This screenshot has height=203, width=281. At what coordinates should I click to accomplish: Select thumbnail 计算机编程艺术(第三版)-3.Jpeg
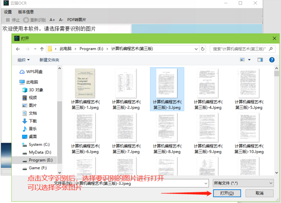point(167,89)
